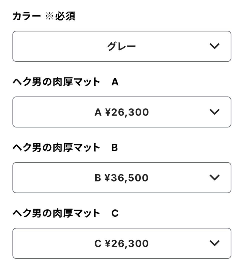Click the ヘク男の肉厚マット C heading label
This screenshot has width=244, height=270.
[56, 213]
